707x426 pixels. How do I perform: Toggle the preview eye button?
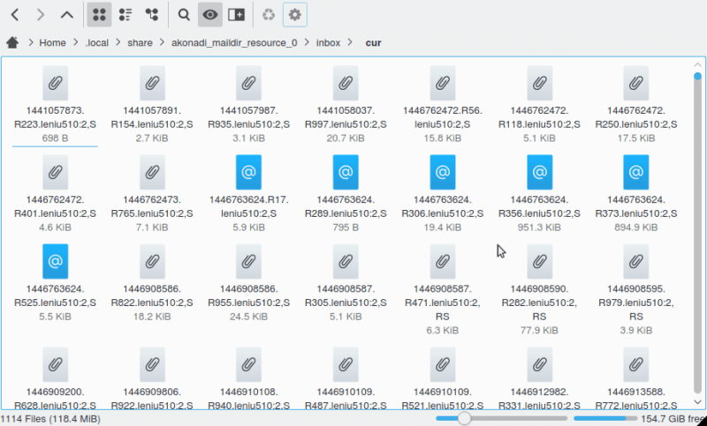[209, 15]
